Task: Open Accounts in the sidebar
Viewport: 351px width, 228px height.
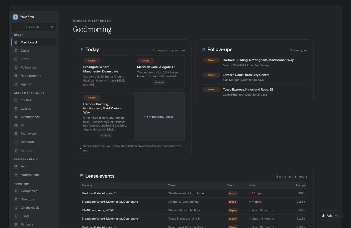Action: tap(34, 142)
